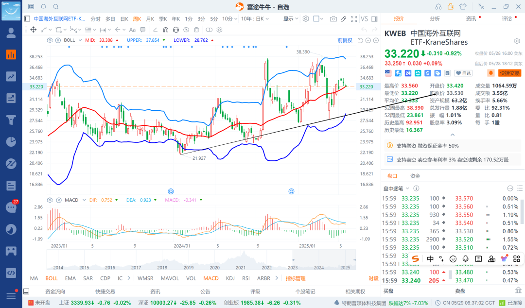
Task: Open the 24-hour trading badge icon
Action: pos(408,73)
